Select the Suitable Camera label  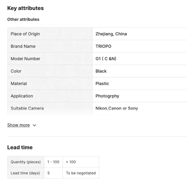[x=27, y=108]
